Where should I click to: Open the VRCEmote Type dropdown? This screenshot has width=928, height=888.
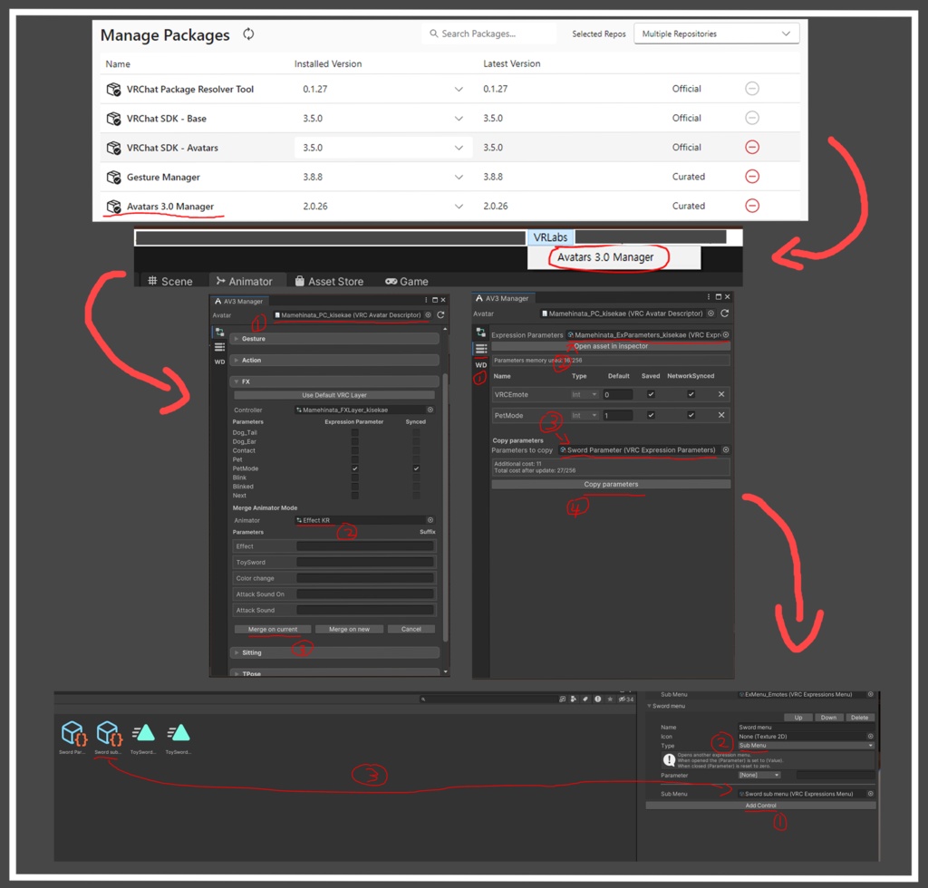[x=585, y=394]
